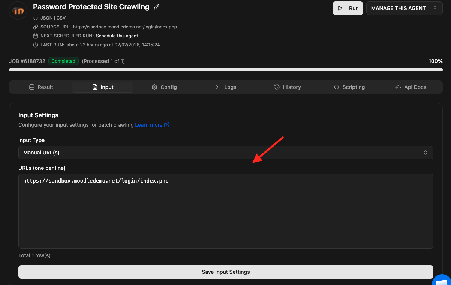The image size is (451, 285).
Task: Open the chat widget bubble
Action: [442, 281]
